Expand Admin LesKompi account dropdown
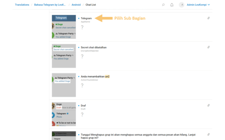This screenshot has height=140, width=225. (198, 5)
